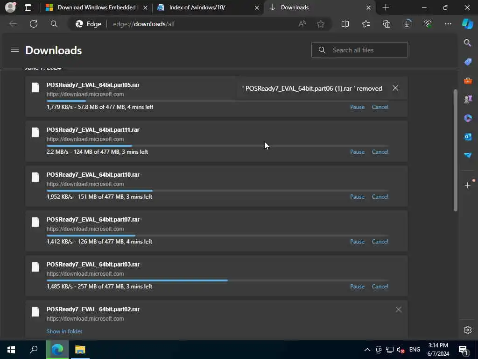Open Collections icon in toolbar

[387, 24]
